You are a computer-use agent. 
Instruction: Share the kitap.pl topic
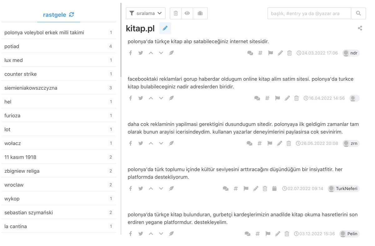pyautogui.click(x=360, y=28)
